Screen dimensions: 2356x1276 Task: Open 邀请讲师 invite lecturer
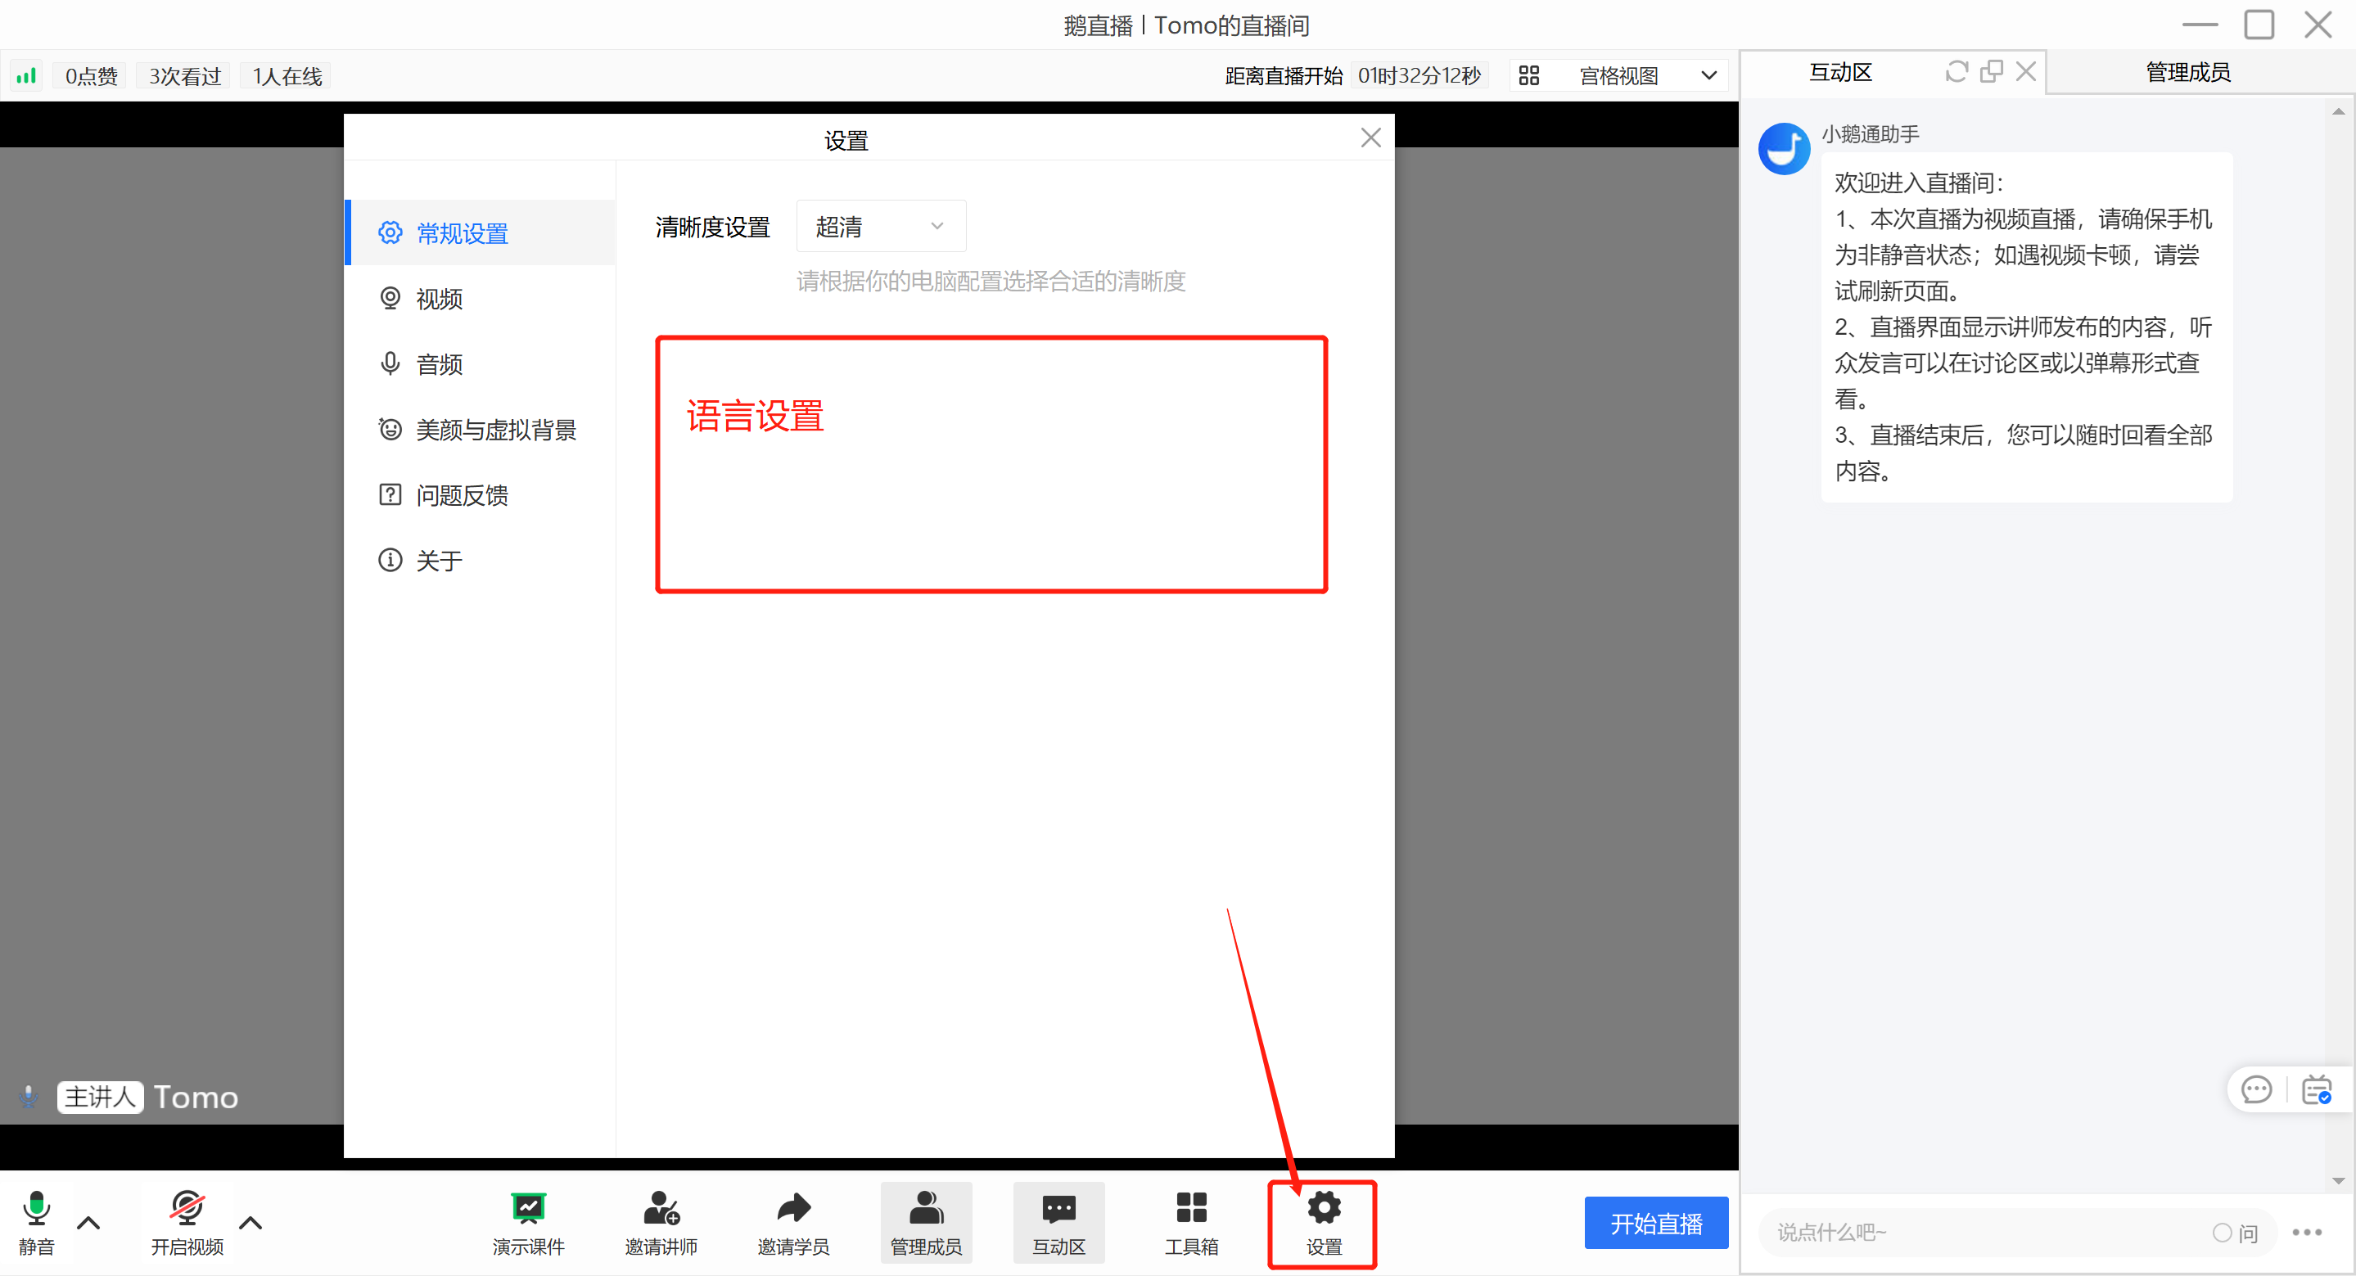[661, 1223]
